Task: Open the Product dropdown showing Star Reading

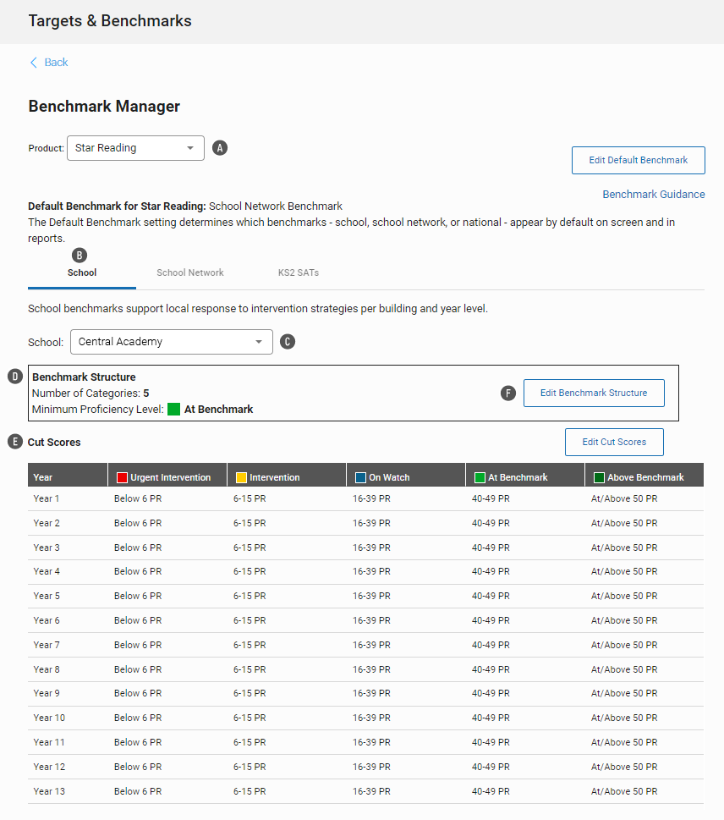Action: 135,148
